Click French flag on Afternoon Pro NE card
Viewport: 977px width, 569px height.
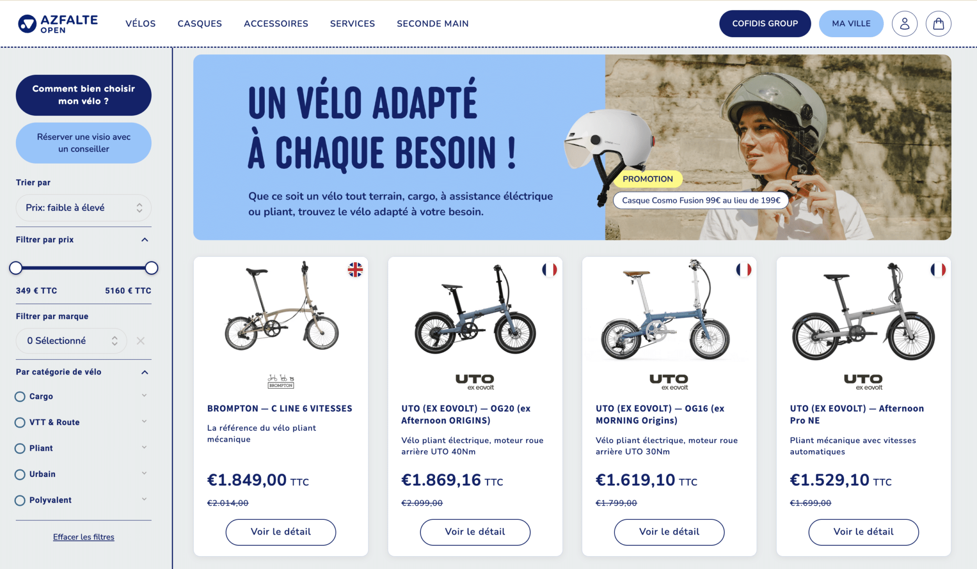[x=938, y=269]
